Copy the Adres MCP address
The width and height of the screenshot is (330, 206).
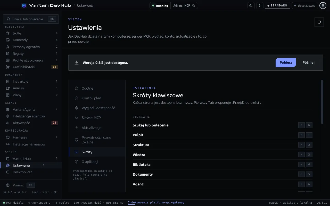click(x=184, y=5)
